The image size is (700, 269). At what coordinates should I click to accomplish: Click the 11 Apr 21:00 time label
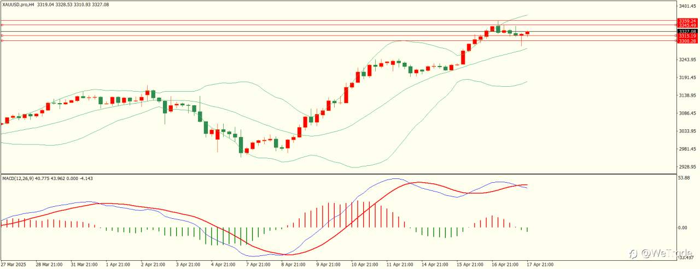tap(399, 265)
